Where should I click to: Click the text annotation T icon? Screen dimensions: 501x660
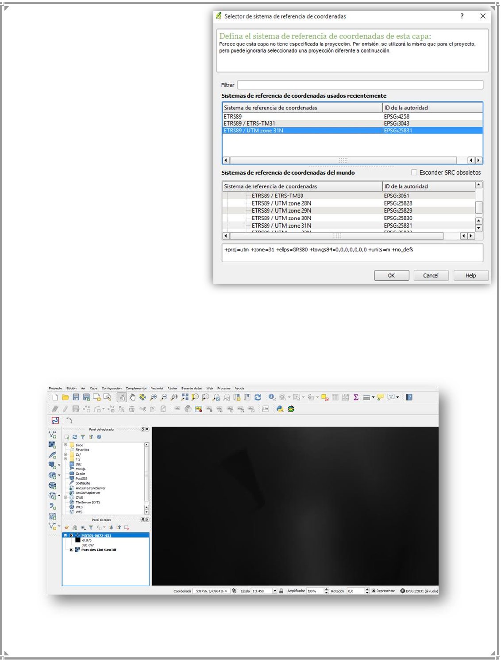pos(391,397)
